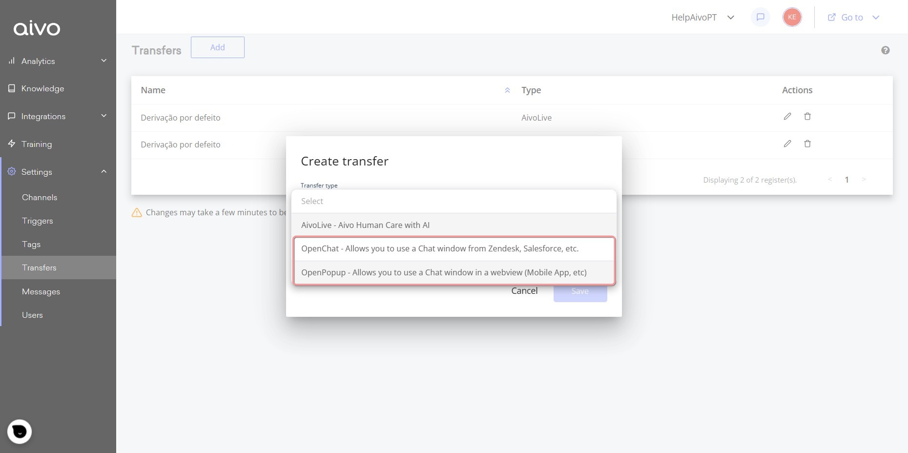The height and width of the screenshot is (453, 908).
Task: Click first Derivação por defeito name
Action: (181, 118)
